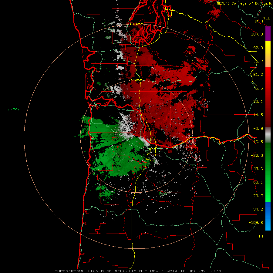The image size is (273, 273).
Task: Click the -0.9 velocity scale value
Action: (258, 129)
